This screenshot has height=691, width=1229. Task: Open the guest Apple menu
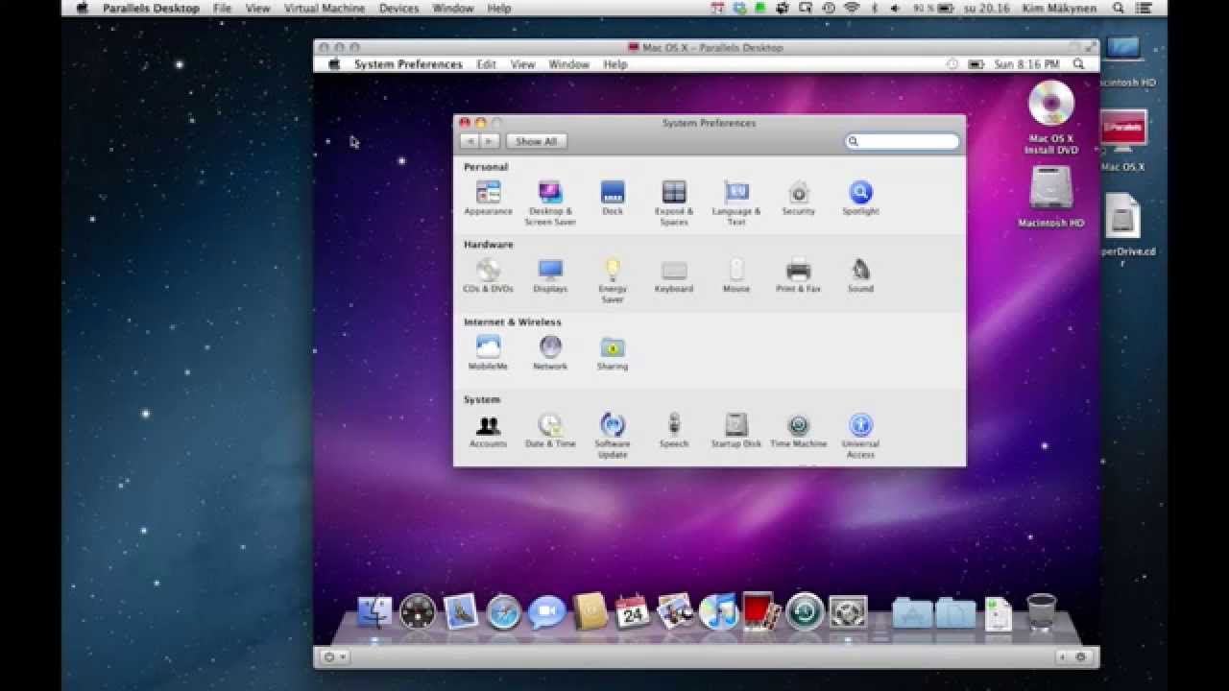[334, 64]
